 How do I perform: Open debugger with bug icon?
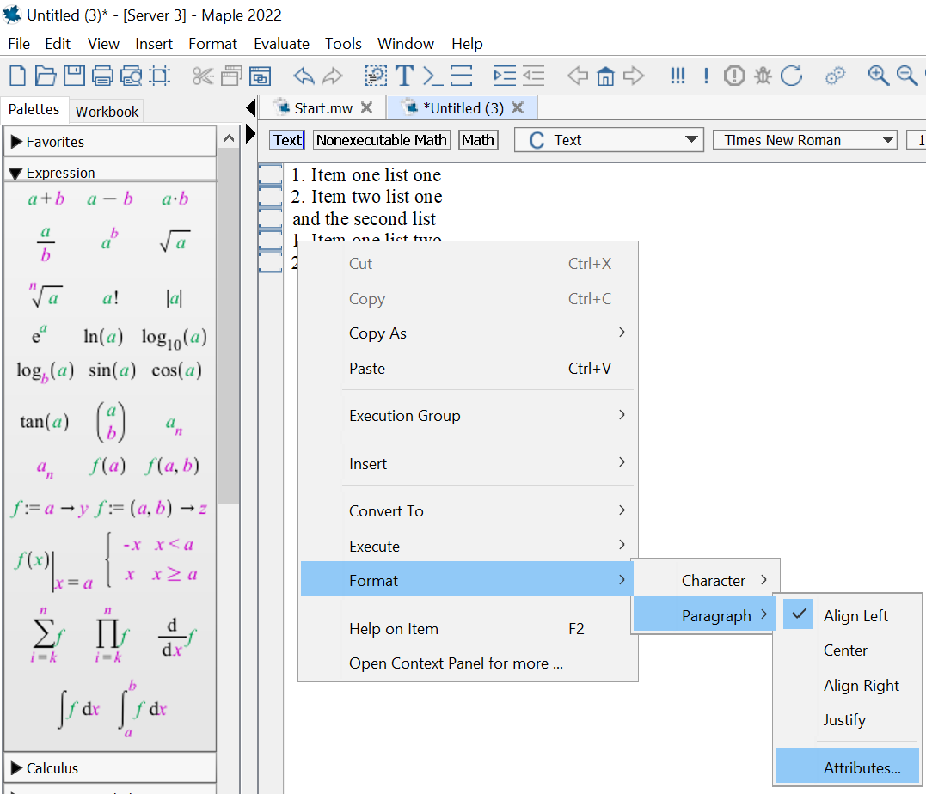(763, 76)
